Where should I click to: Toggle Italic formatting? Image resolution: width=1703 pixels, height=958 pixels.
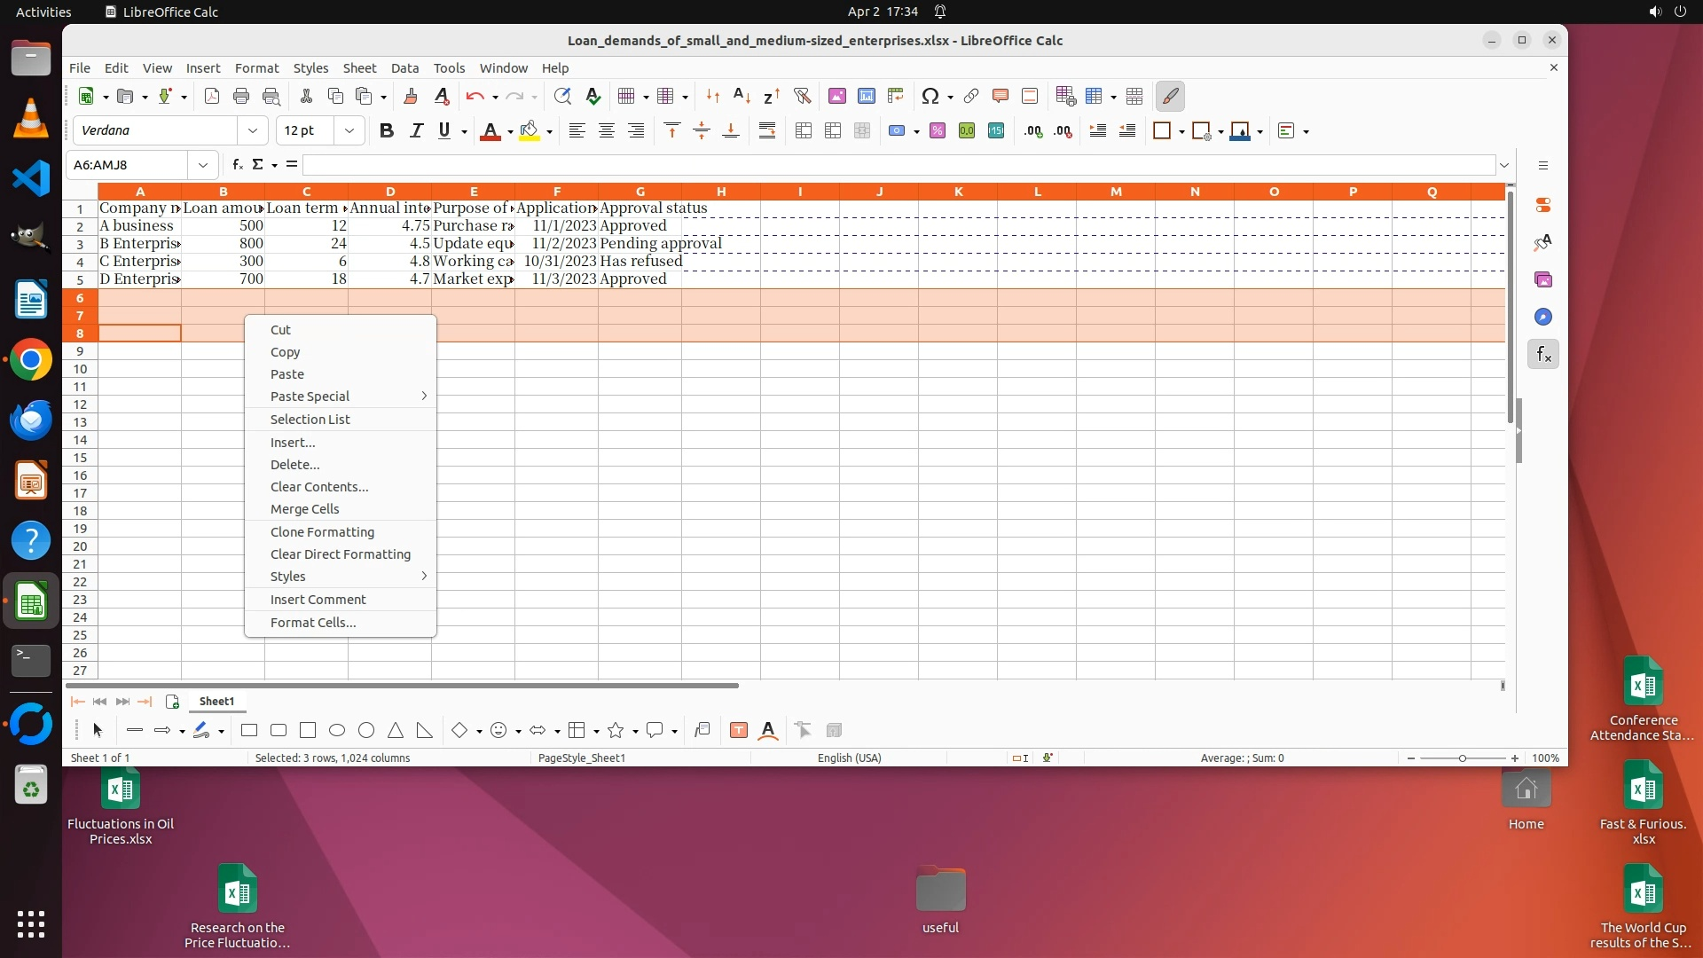coord(415,131)
